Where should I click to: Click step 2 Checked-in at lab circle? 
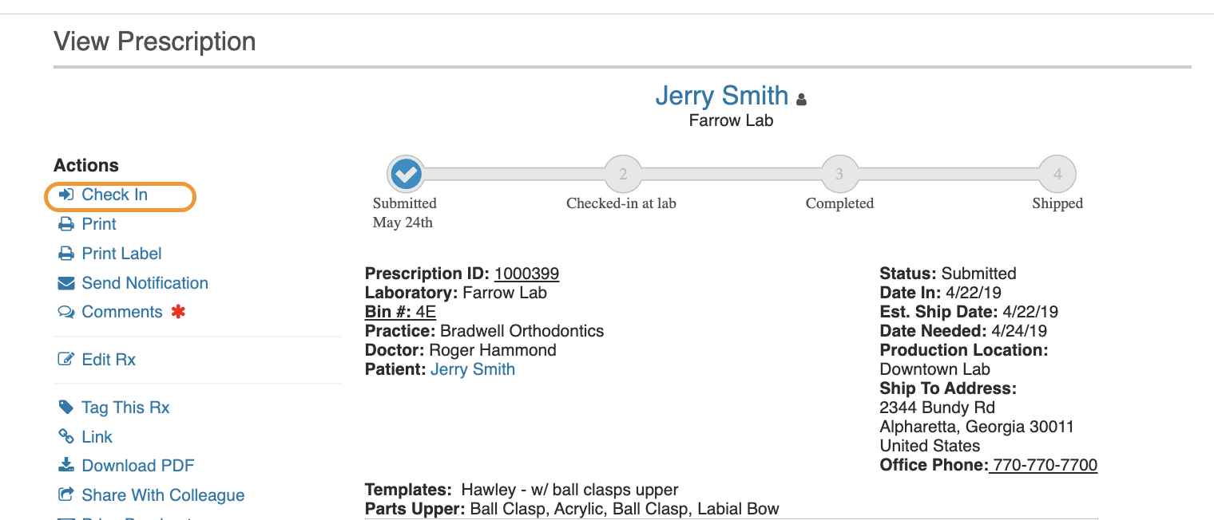623,173
